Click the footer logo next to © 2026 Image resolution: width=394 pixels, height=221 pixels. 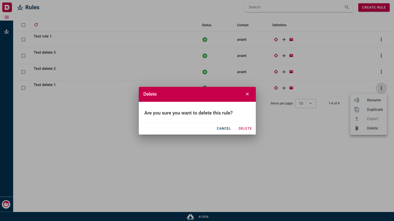point(190,217)
